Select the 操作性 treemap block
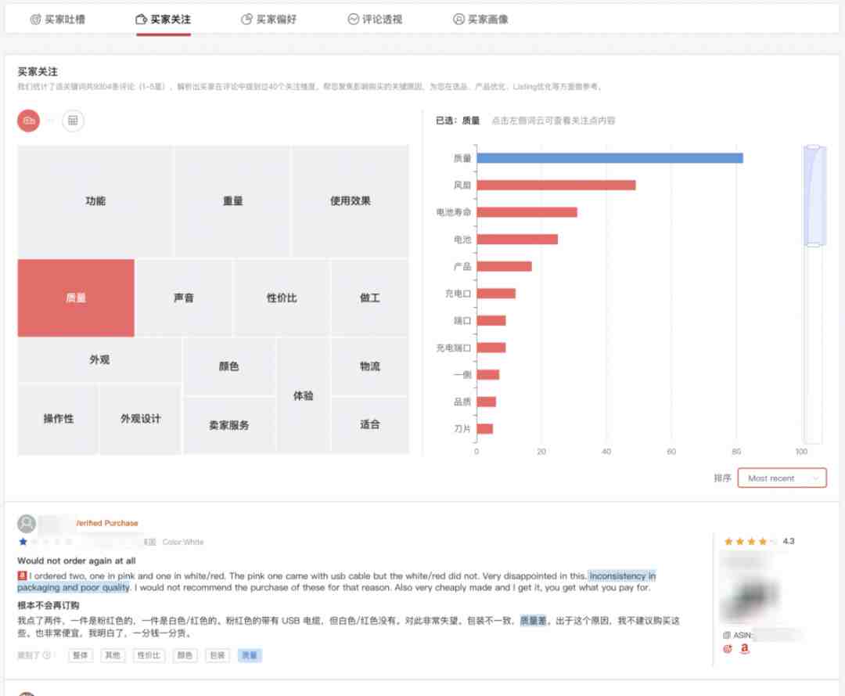 coord(58,419)
